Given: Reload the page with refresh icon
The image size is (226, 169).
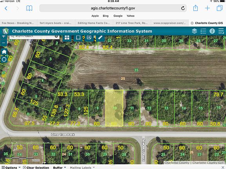Looking at the screenshot, I should tap(183, 8).
